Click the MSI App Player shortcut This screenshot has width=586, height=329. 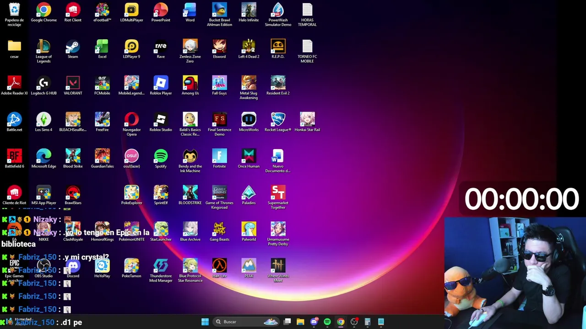43,196
